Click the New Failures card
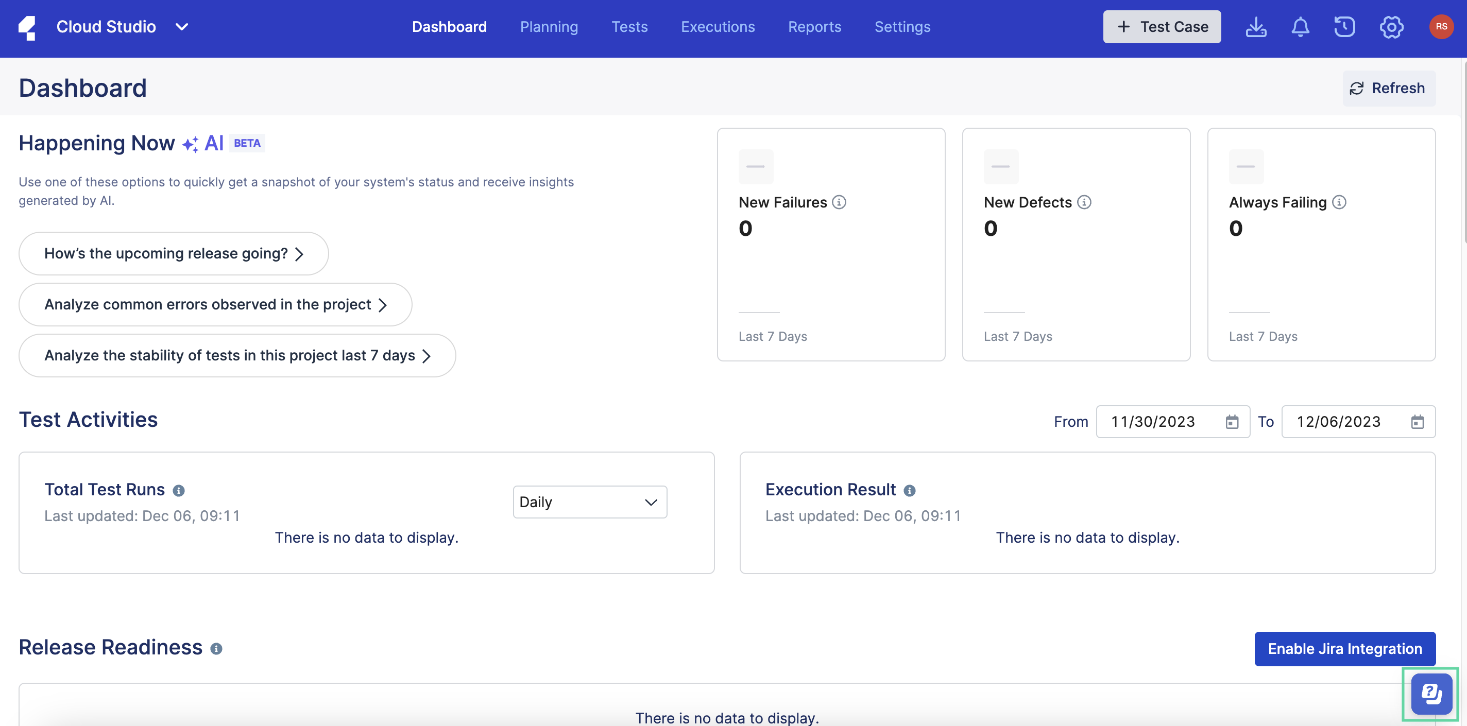This screenshot has width=1467, height=726. (x=831, y=244)
